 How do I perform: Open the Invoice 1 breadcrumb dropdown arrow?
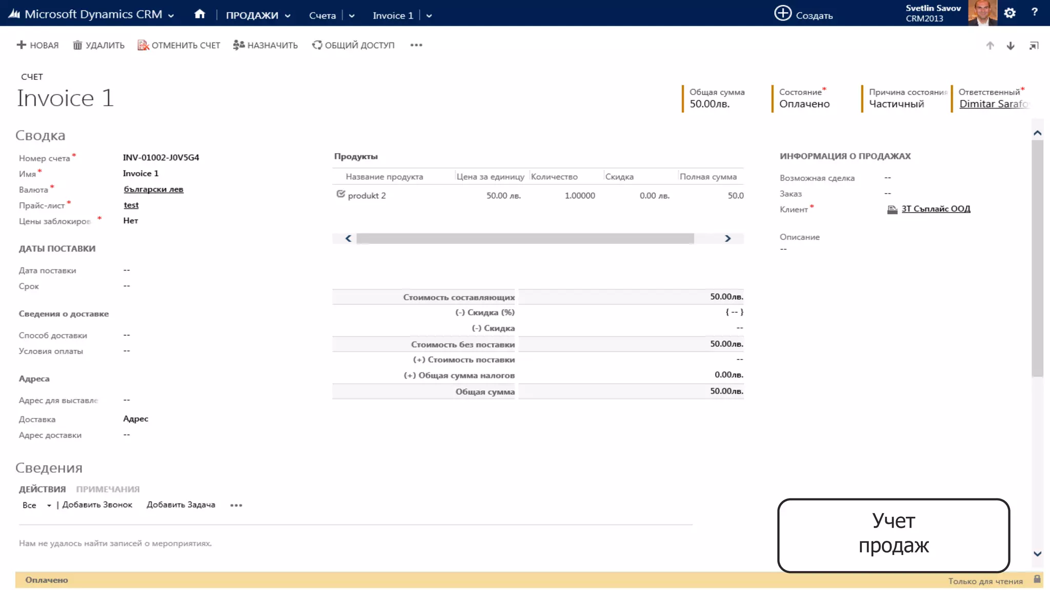(x=429, y=16)
